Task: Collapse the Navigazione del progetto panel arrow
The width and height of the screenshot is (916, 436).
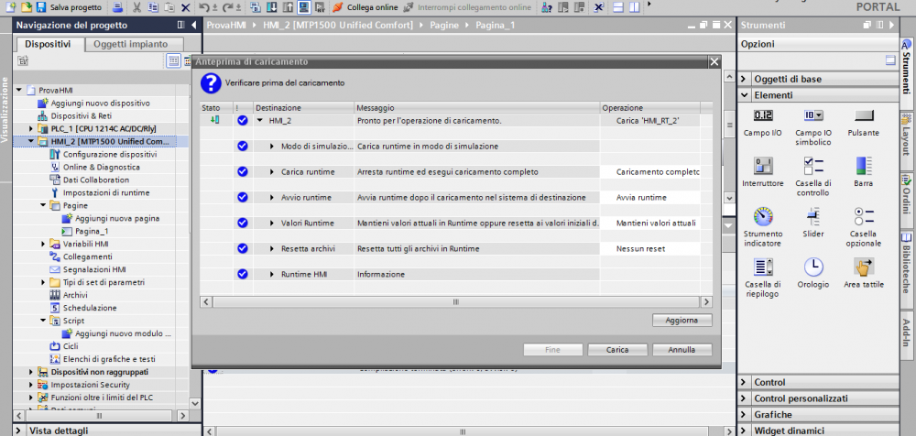Action: (194, 25)
